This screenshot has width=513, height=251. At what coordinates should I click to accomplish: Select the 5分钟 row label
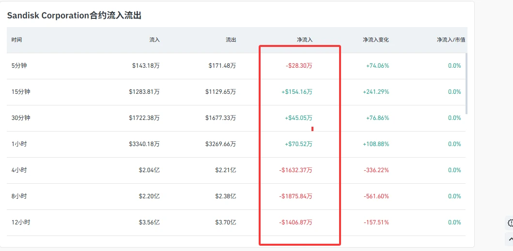(x=19, y=66)
